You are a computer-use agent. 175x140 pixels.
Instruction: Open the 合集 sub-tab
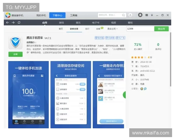pyautogui.click(x=98, y=29)
